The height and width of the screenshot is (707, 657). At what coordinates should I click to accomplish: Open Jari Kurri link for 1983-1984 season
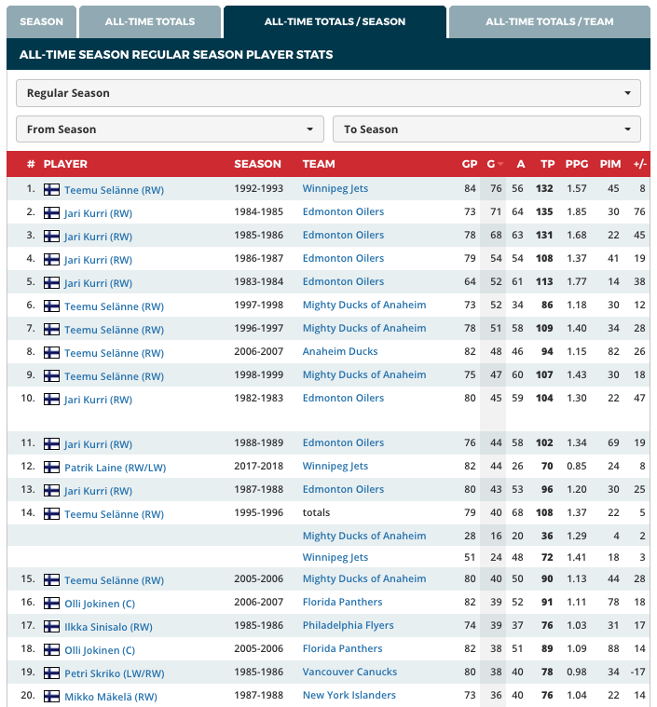[x=99, y=283]
